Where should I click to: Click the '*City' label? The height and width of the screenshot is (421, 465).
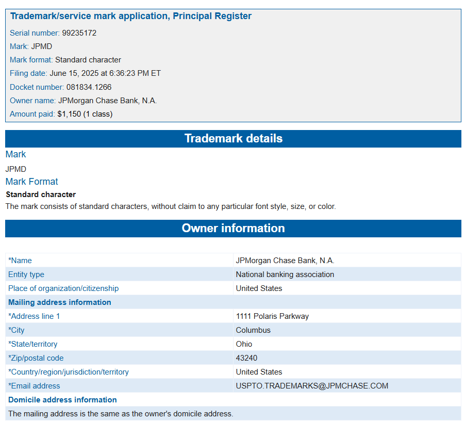tap(16, 330)
